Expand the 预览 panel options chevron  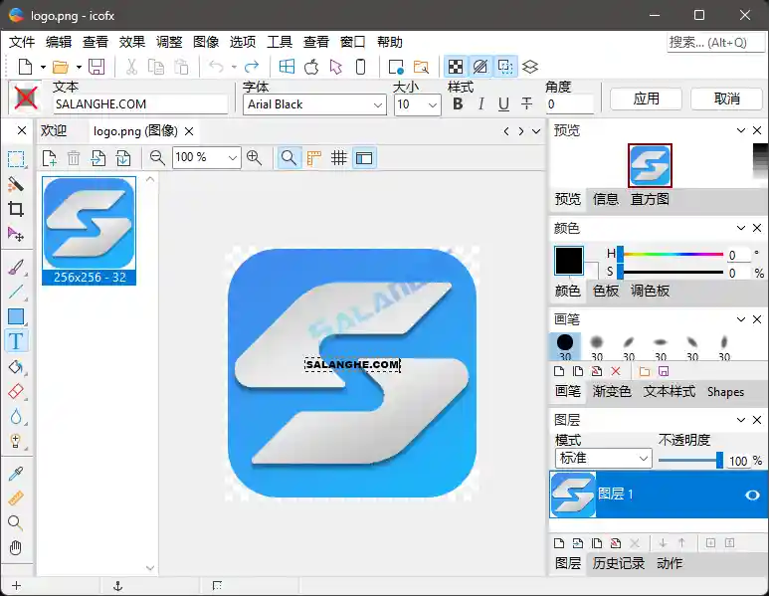click(741, 130)
